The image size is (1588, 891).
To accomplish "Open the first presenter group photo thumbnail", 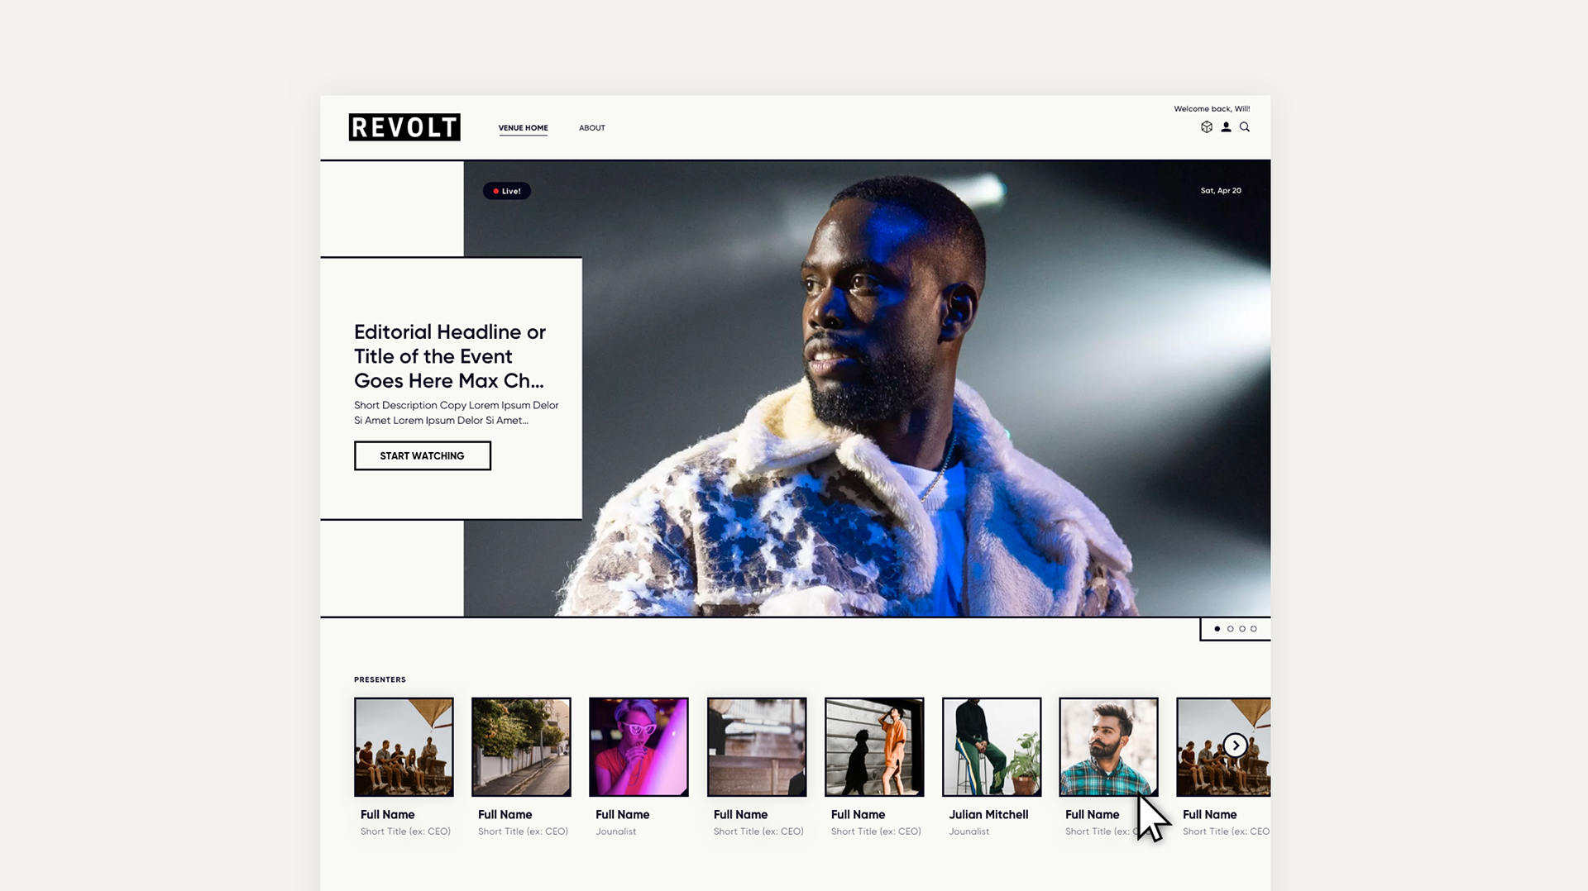I will pyautogui.click(x=404, y=747).
